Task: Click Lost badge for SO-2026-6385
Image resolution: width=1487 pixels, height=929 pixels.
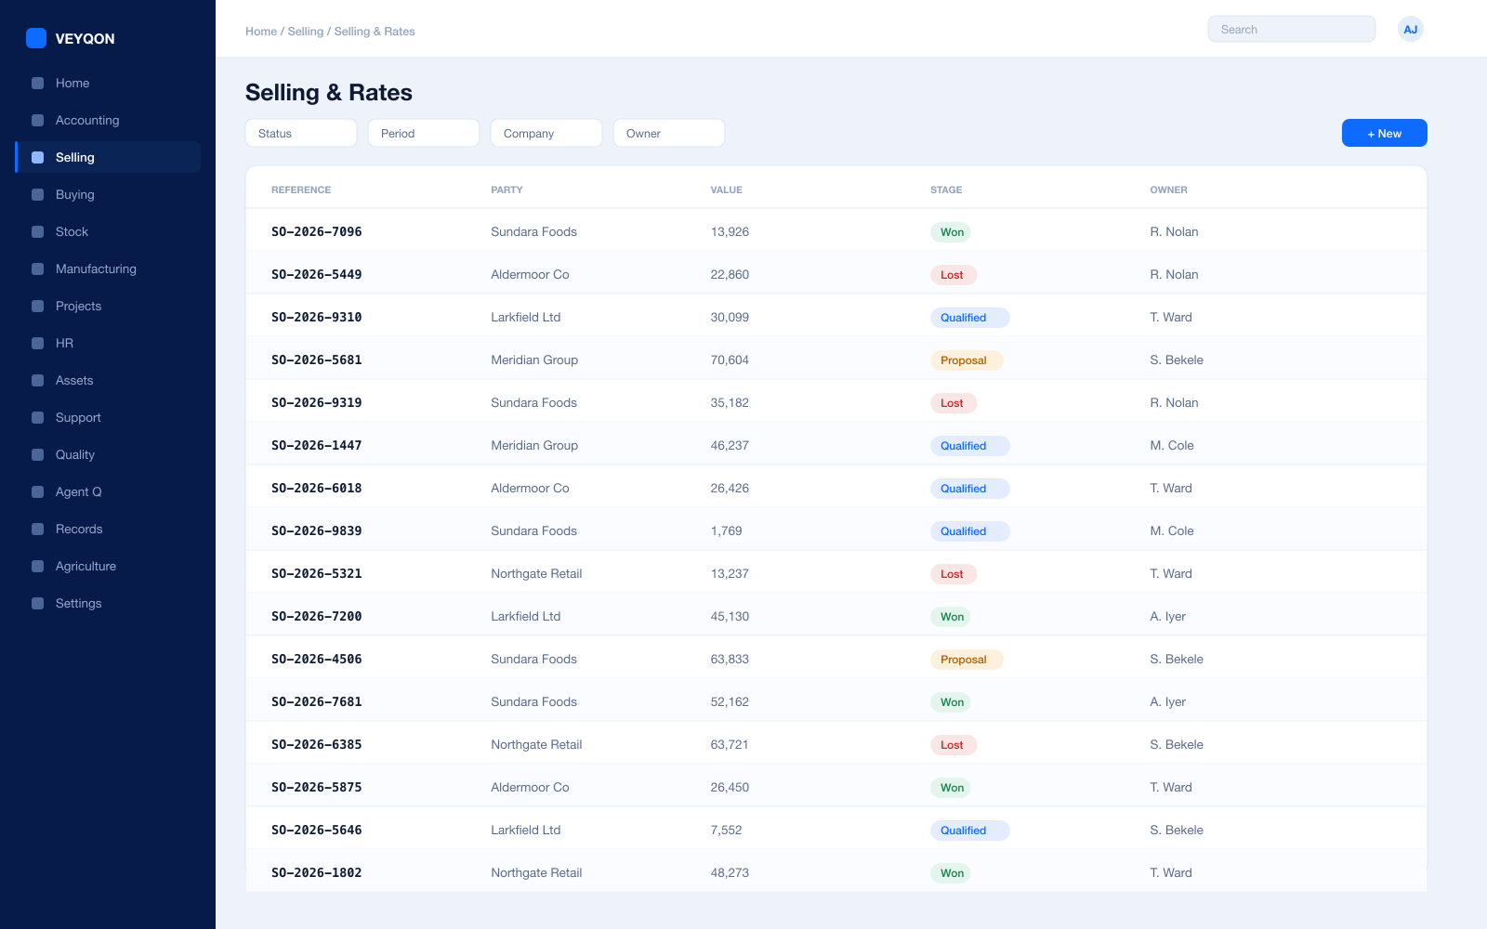Action: (954, 744)
